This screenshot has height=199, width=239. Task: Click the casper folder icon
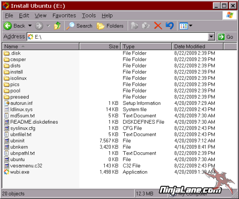pos(6,59)
